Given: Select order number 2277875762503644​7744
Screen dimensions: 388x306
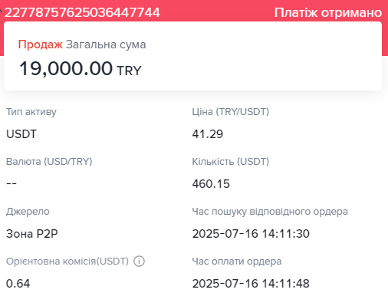Looking at the screenshot, I should pos(82,12).
